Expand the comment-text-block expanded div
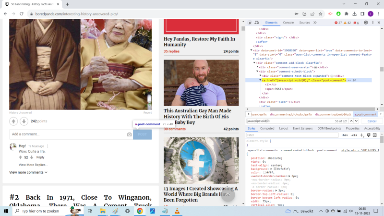This screenshot has width=384, height=216. click(260, 76)
